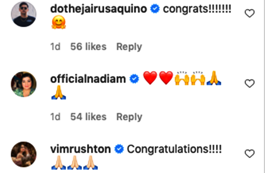View vimrushton's profile photo
The width and height of the screenshot is (265, 173).
click(x=24, y=154)
